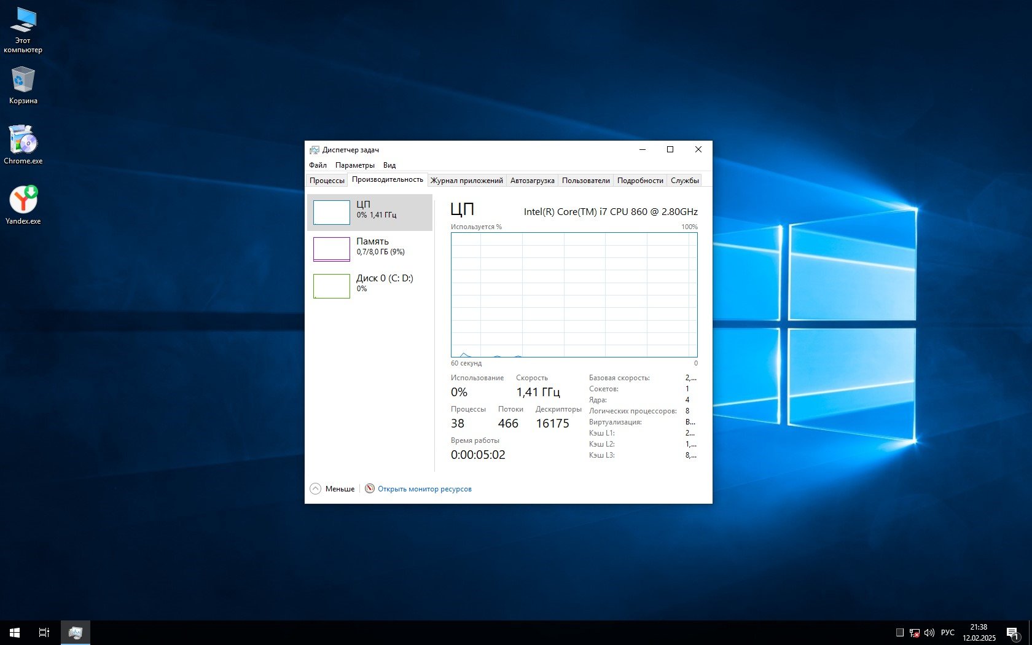The width and height of the screenshot is (1032, 645).
Task: Collapse Task Manager with the Меньше button
Action: coord(332,489)
